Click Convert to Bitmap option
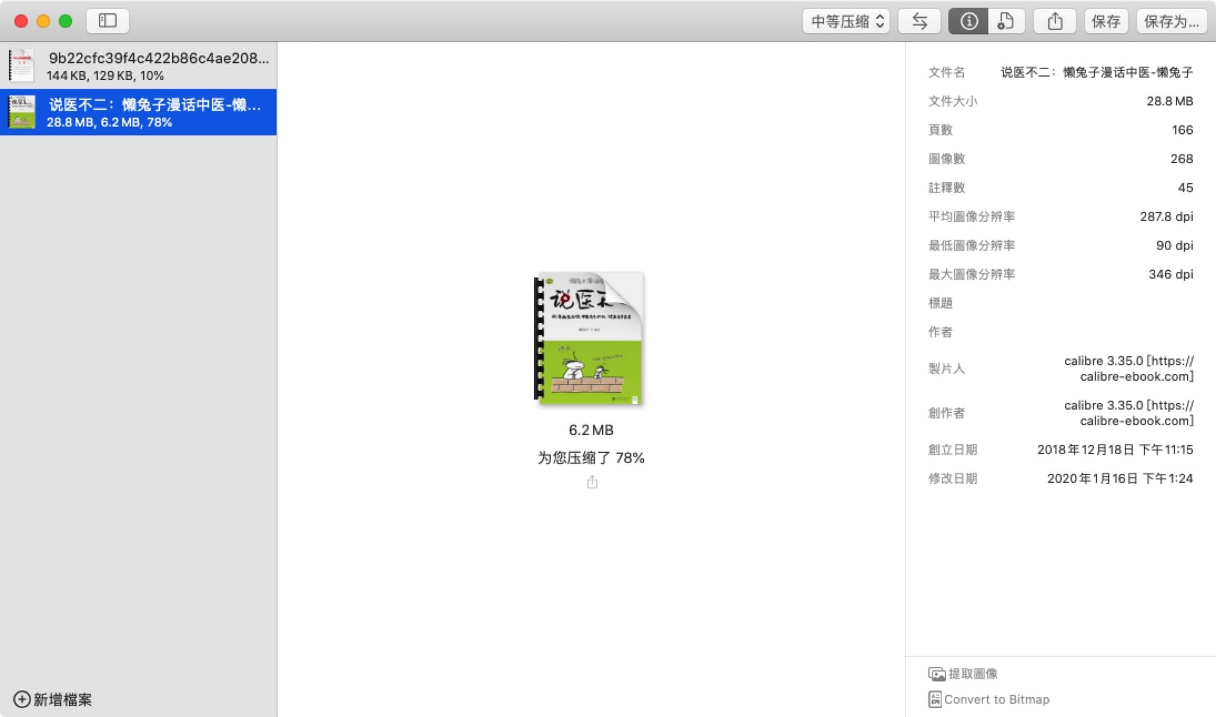 996,699
